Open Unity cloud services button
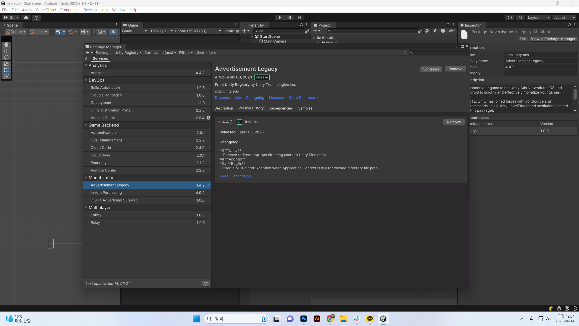The image size is (579, 326). (x=26, y=18)
